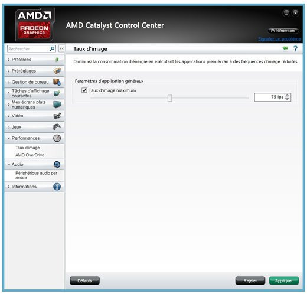Click the search magnifier icon
The image size is (307, 294).
(52, 48)
